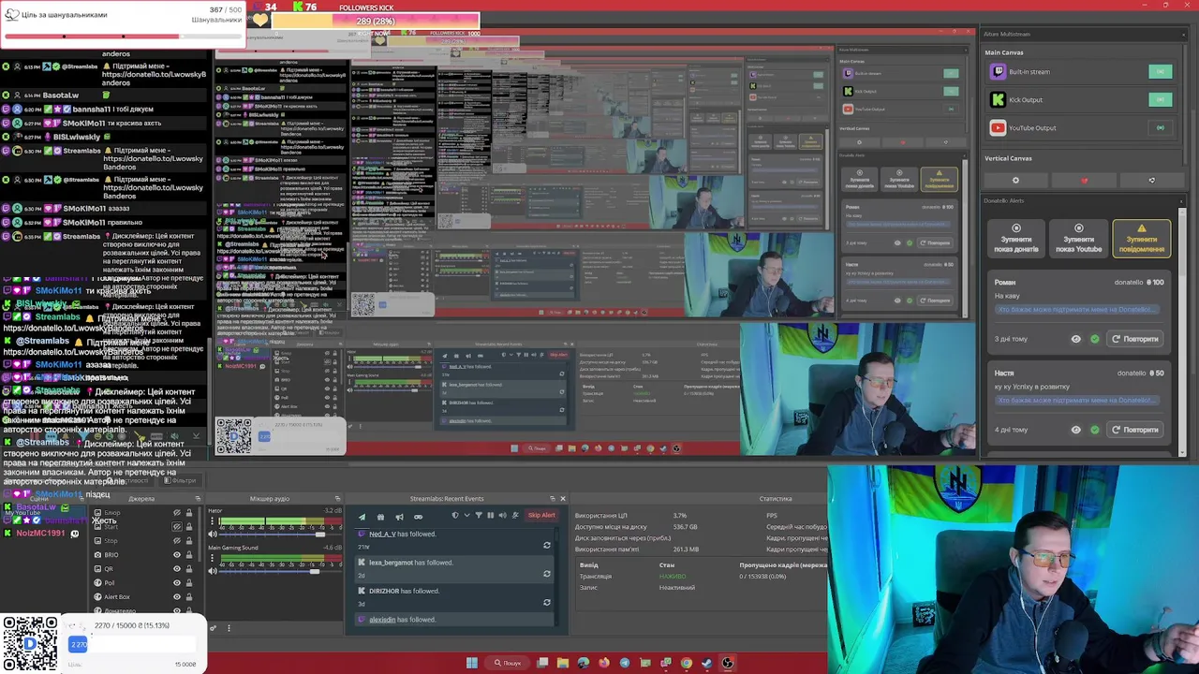Repeat the Настя donation alert
The image size is (1199, 674).
click(x=1135, y=430)
